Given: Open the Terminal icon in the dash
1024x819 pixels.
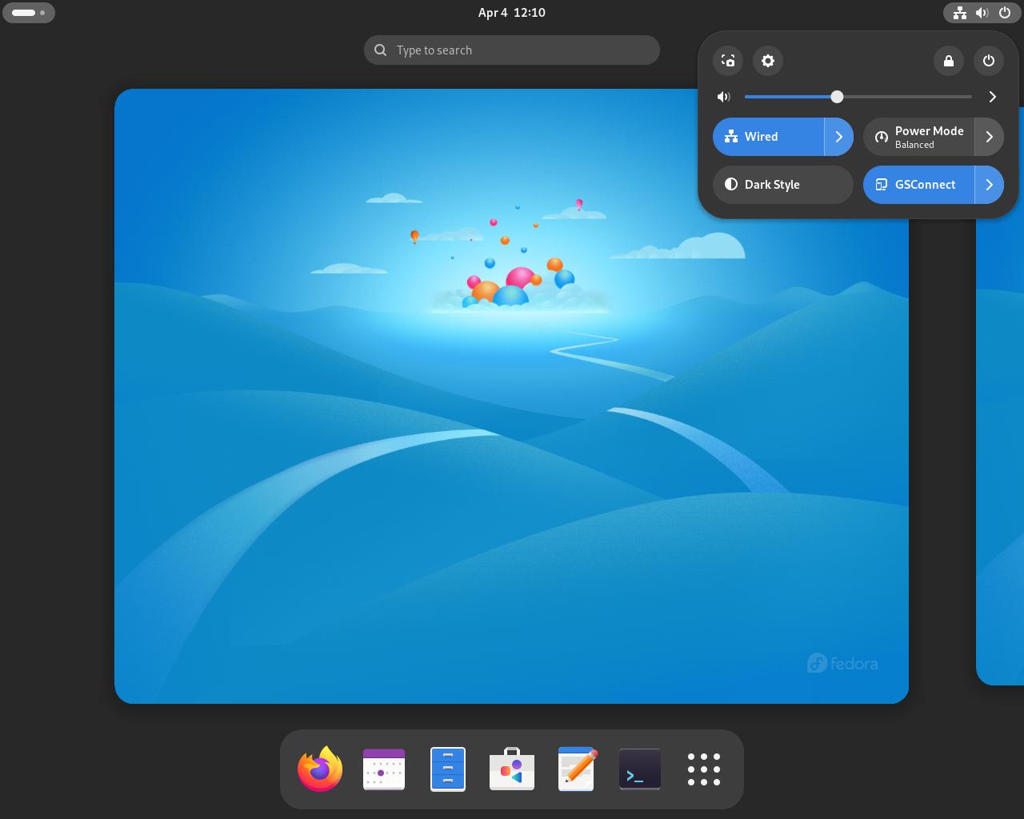Looking at the screenshot, I should click(640, 769).
